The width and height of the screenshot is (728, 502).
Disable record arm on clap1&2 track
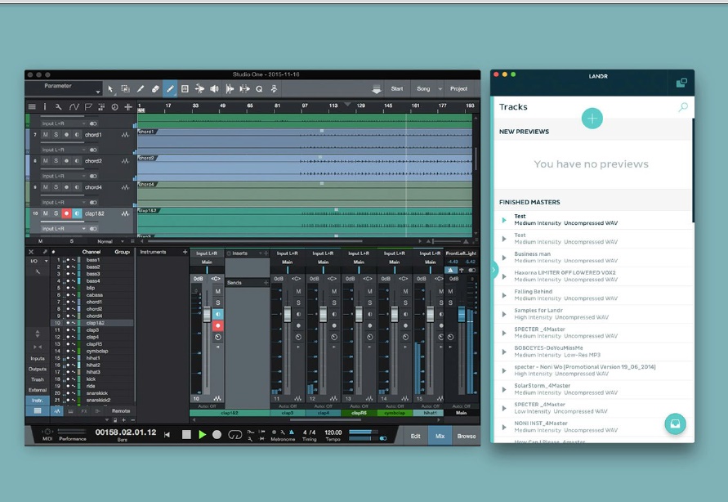tap(66, 213)
